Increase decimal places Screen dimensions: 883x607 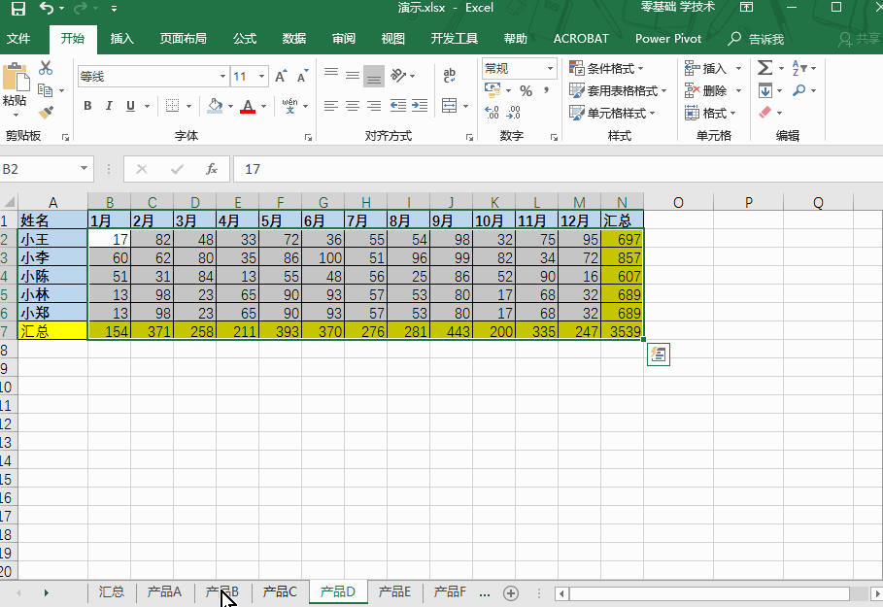492,113
